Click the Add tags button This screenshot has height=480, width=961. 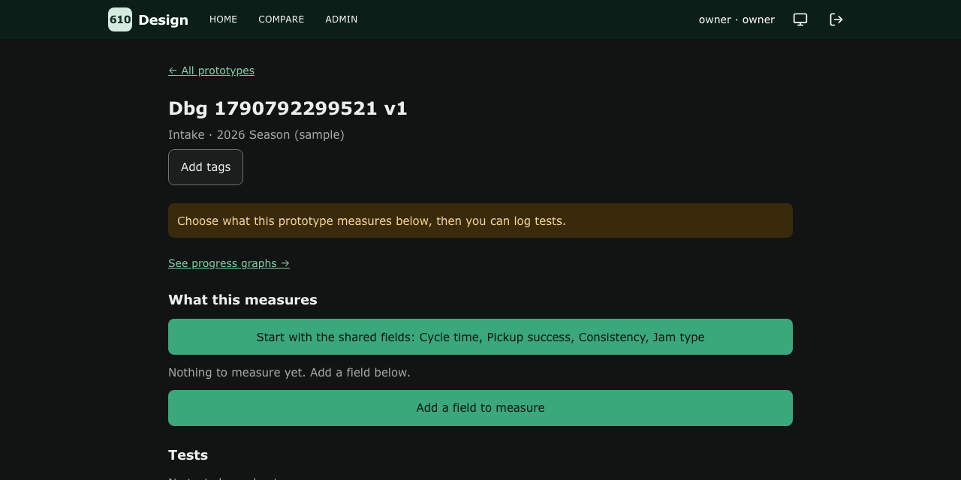pyautogui.click(x=206, y=167)
